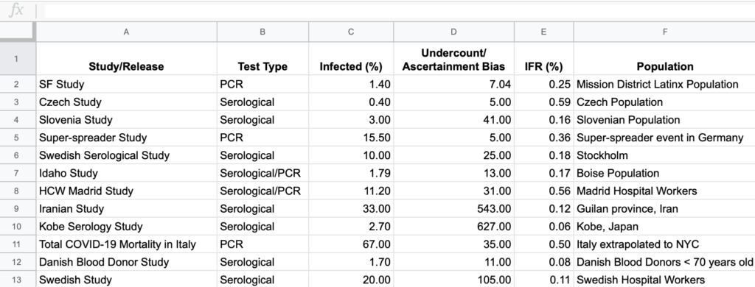Viewport: 755px width, 287px height.
Task: Select the HCW Madrid Study cell
Action: (126, 191)
